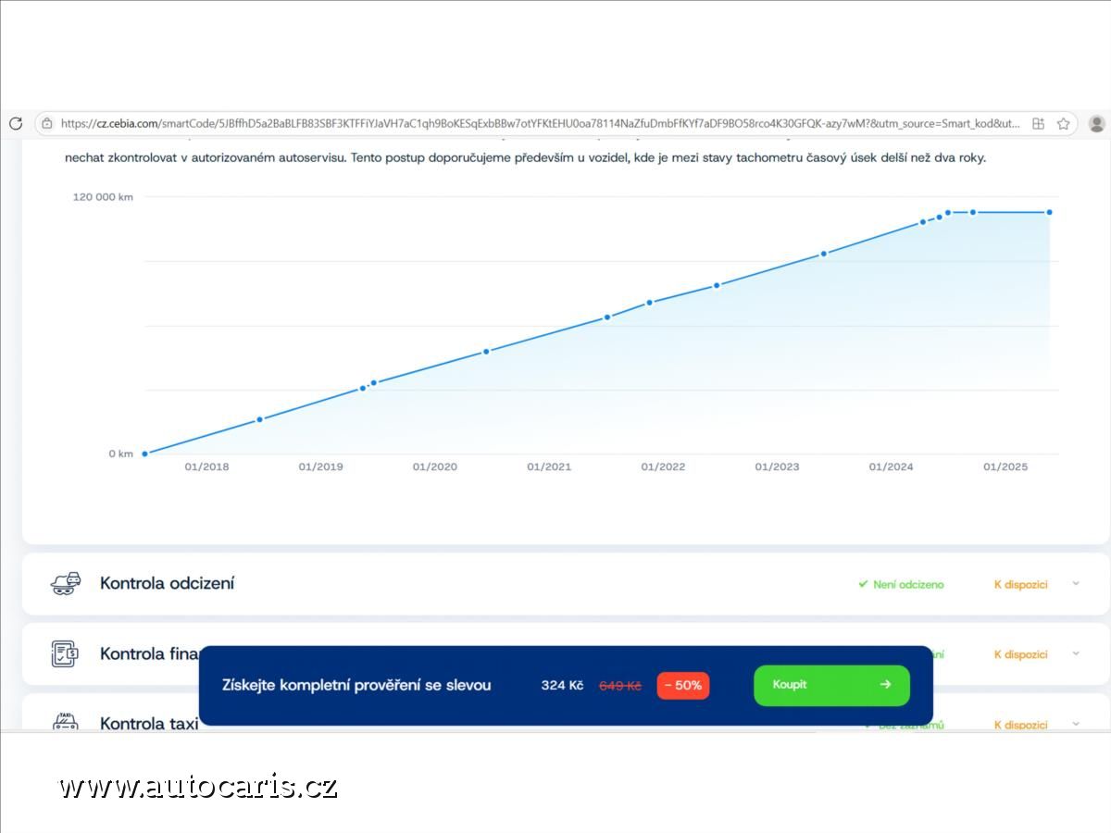
Task: Open the Kontrola taxi section title
Action: [x=149, y=724]
